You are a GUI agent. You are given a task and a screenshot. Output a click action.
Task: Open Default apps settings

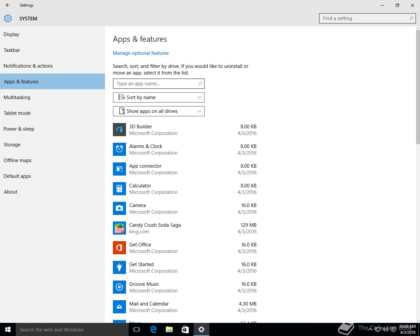[52, 176]
